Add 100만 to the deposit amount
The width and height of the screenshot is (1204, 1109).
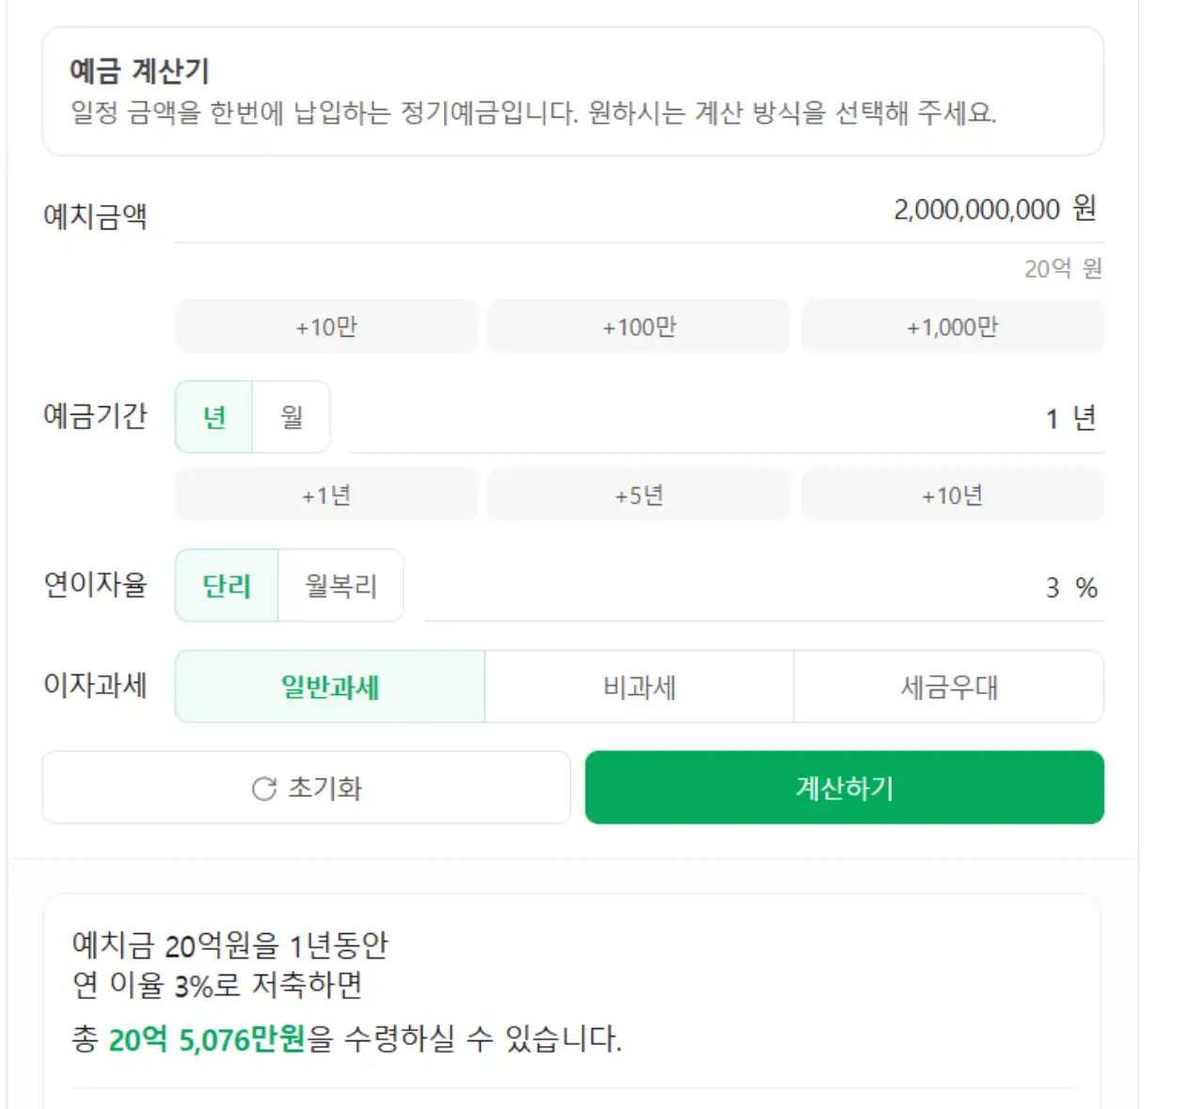pyautogui.click(x=638, y=326)
